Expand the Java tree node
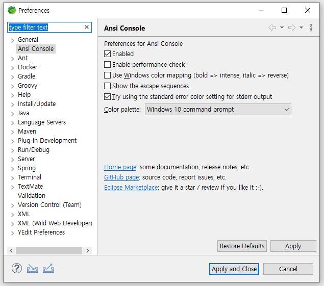The width and height of the screenshot is (324, 286). (x=13, y=114)
